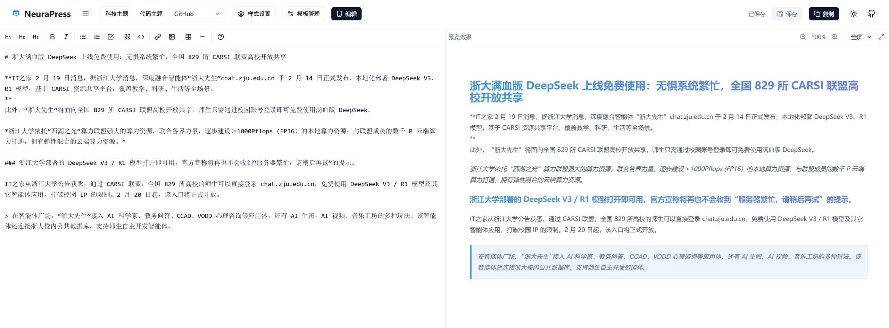This screenshot has width=889, height=328.
Task: Open 模板管理 template manager
Action: (303, 14)
